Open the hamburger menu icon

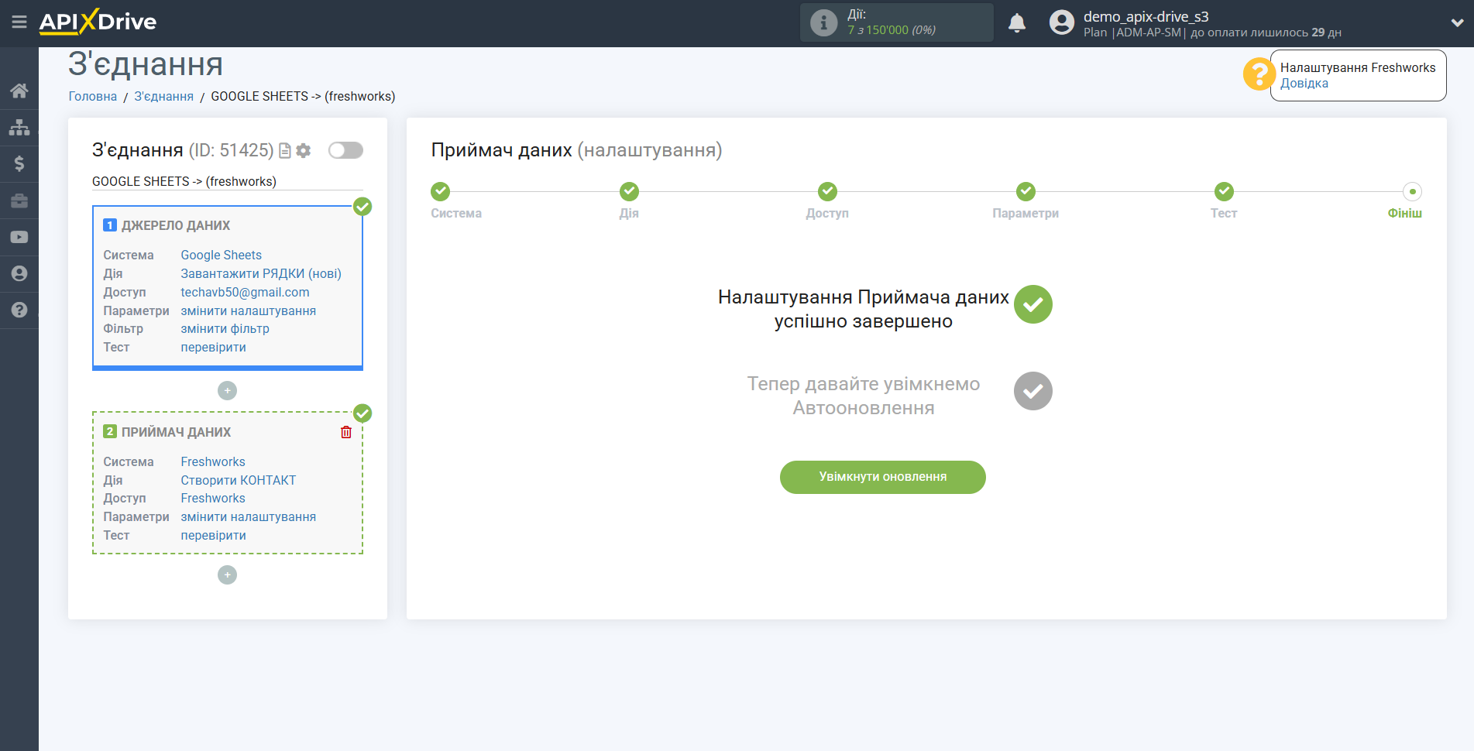point(19,22)
